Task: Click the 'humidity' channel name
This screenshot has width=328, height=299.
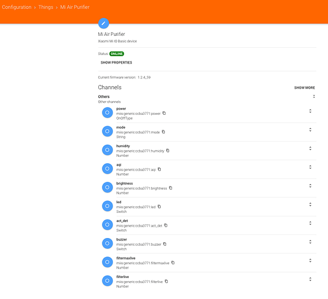Action: 123,146
